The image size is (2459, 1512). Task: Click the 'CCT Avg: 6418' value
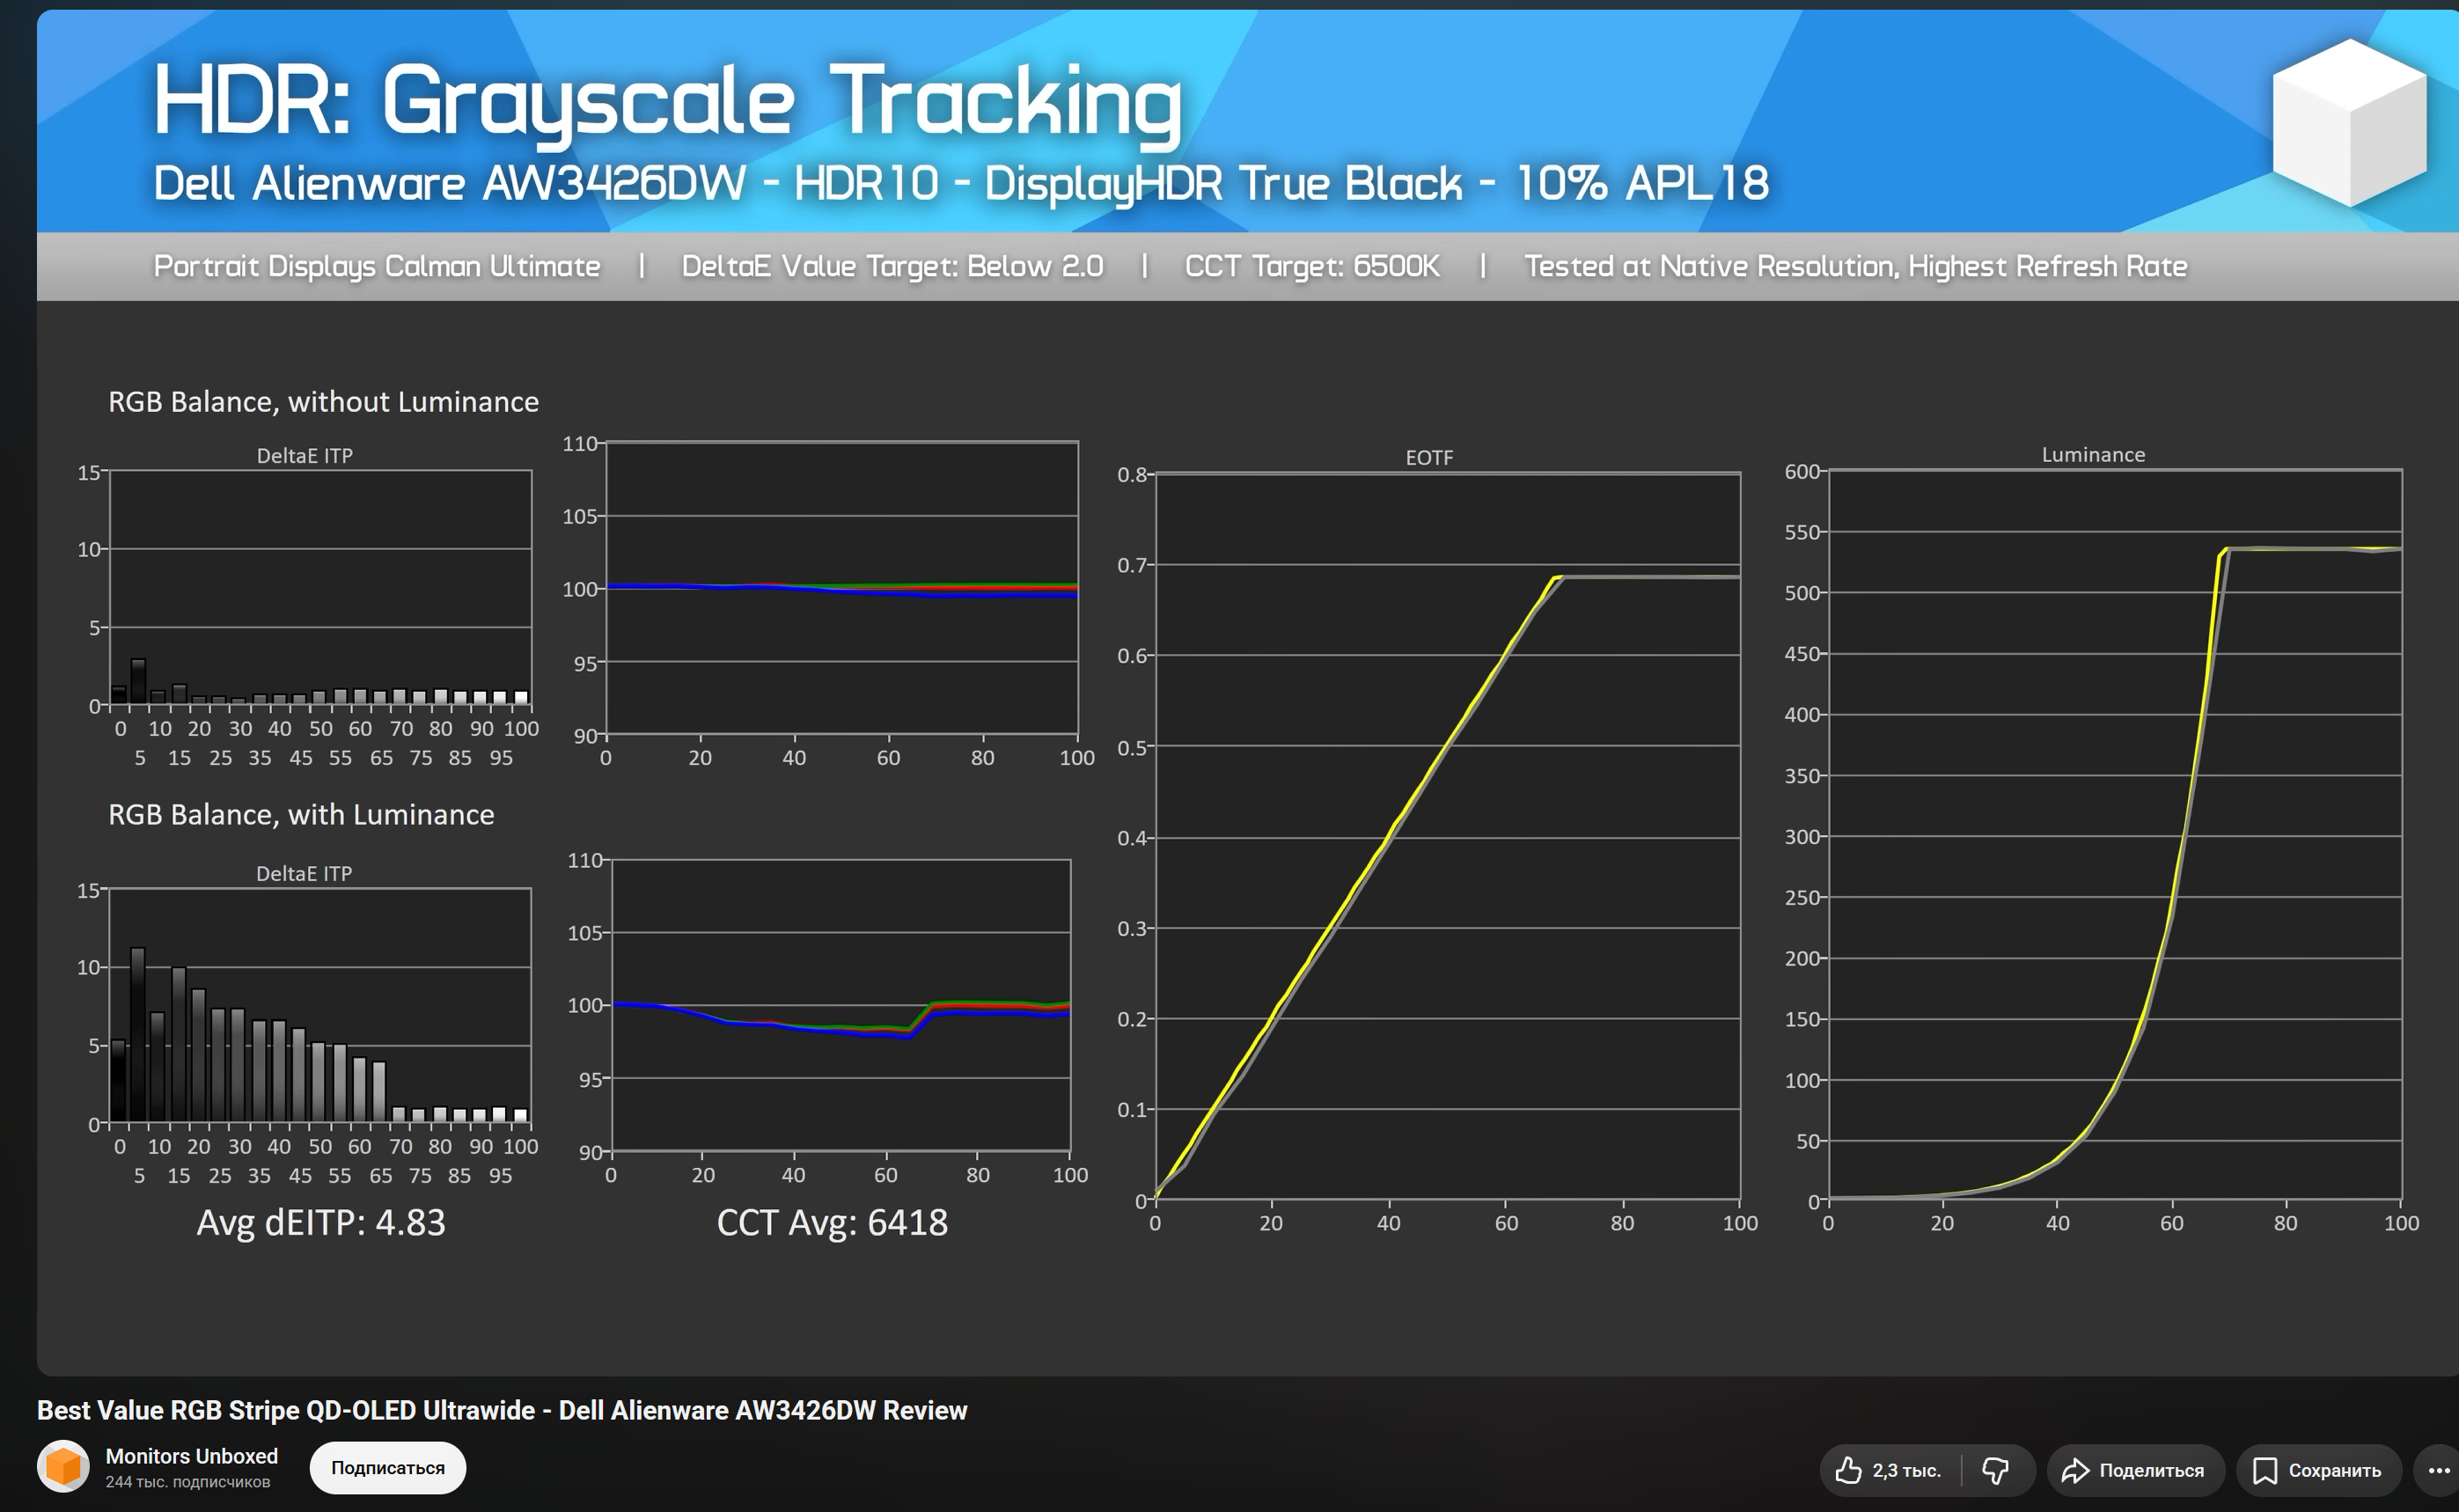pyautogui.click(x=832, y=1222)
